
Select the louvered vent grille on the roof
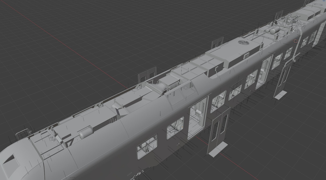[181, 94]
